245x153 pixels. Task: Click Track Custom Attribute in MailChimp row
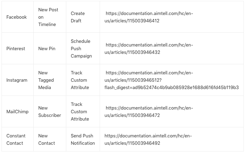coord(80,112)
